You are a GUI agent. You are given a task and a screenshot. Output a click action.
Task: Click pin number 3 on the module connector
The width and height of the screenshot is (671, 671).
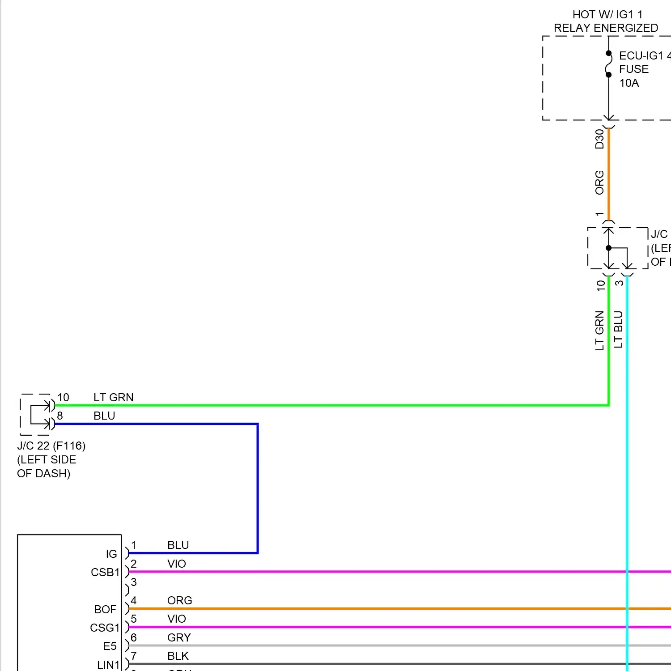point(134,582)
